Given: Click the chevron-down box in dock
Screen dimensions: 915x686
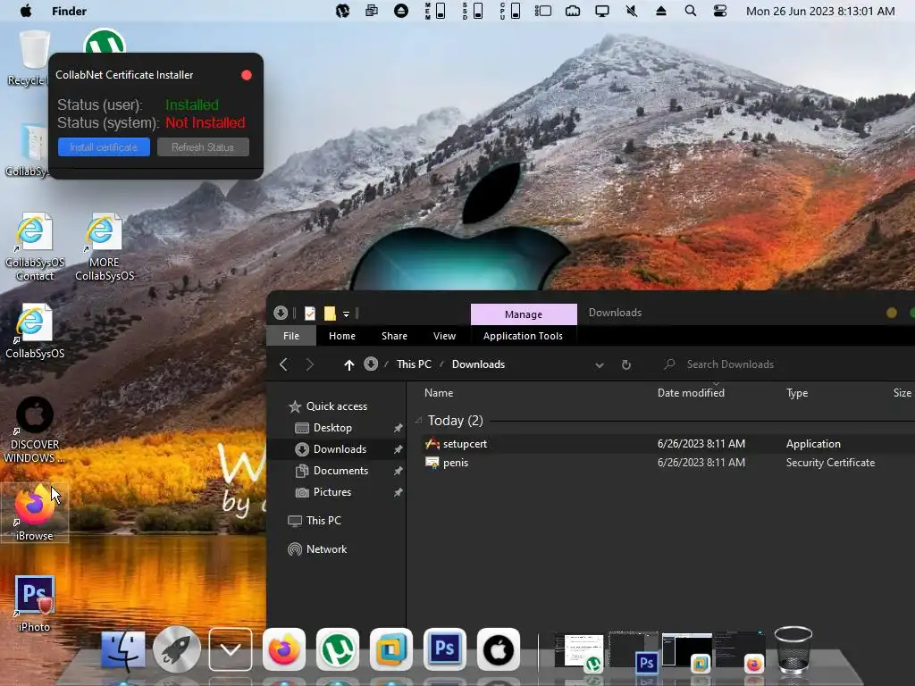Looking at the screenshot, I should [231, 649].
